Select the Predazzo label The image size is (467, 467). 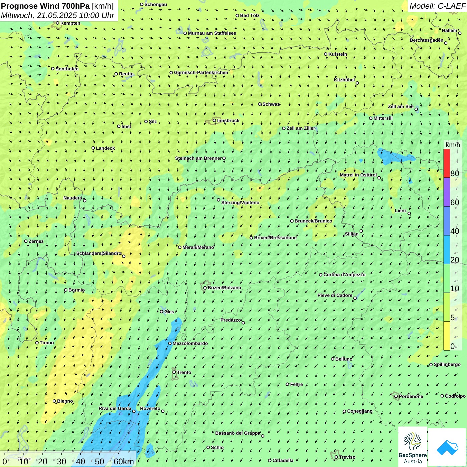point(230,320)
